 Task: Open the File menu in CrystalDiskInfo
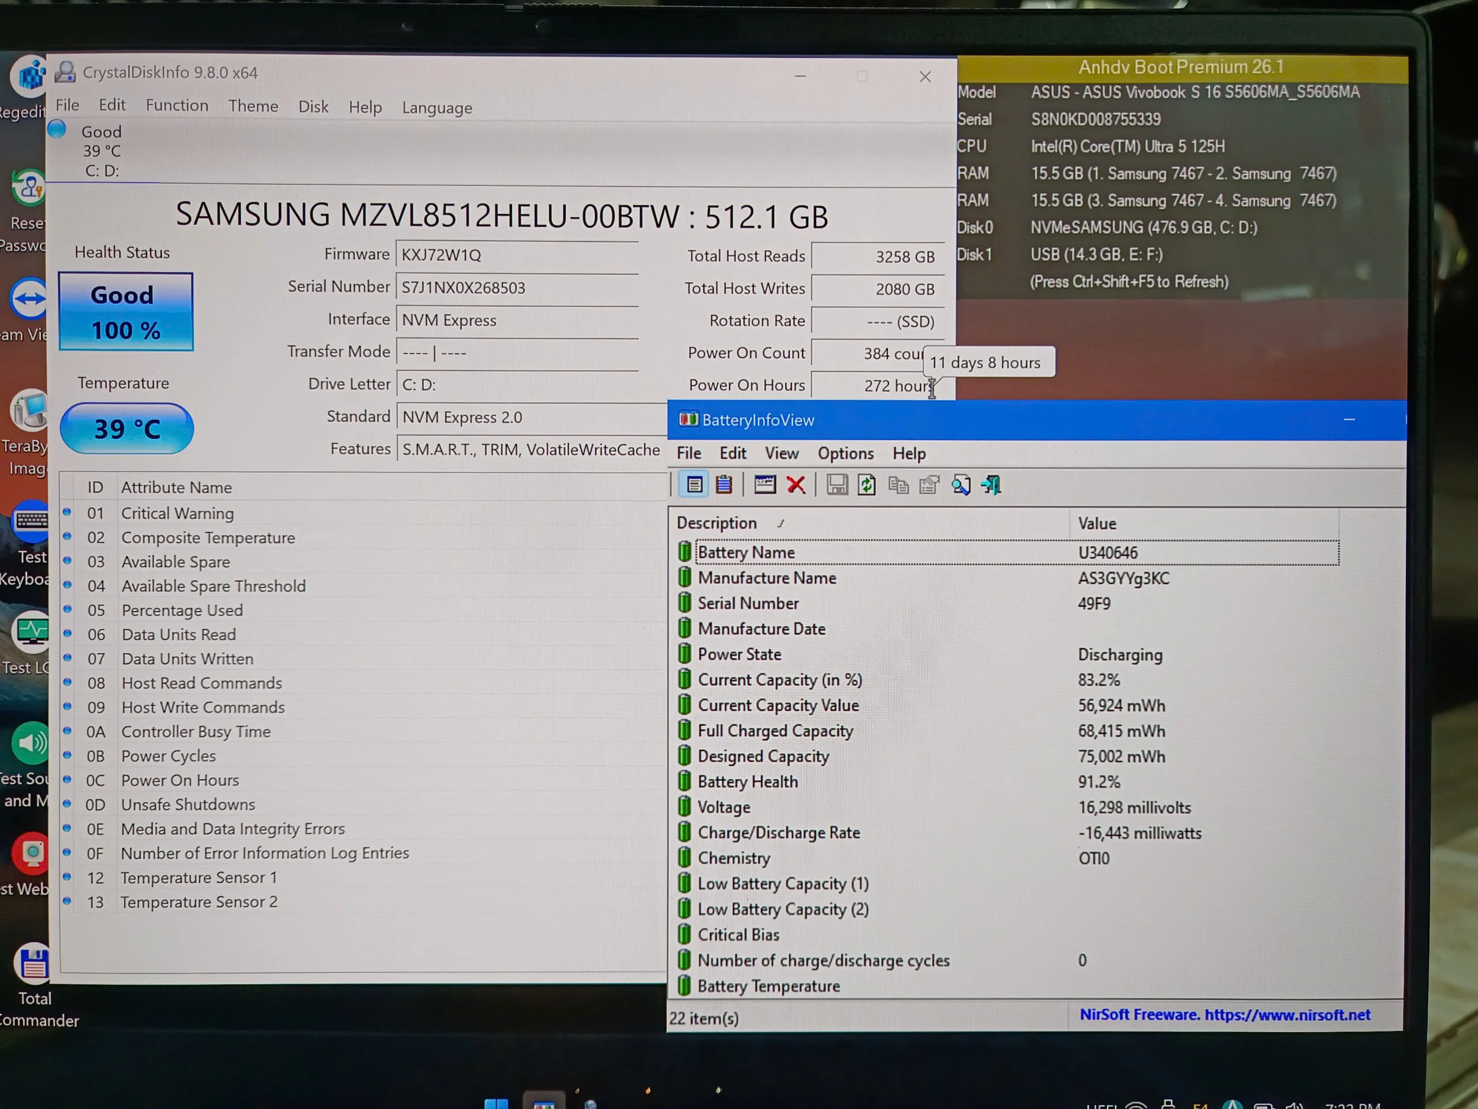pos(67,105)
